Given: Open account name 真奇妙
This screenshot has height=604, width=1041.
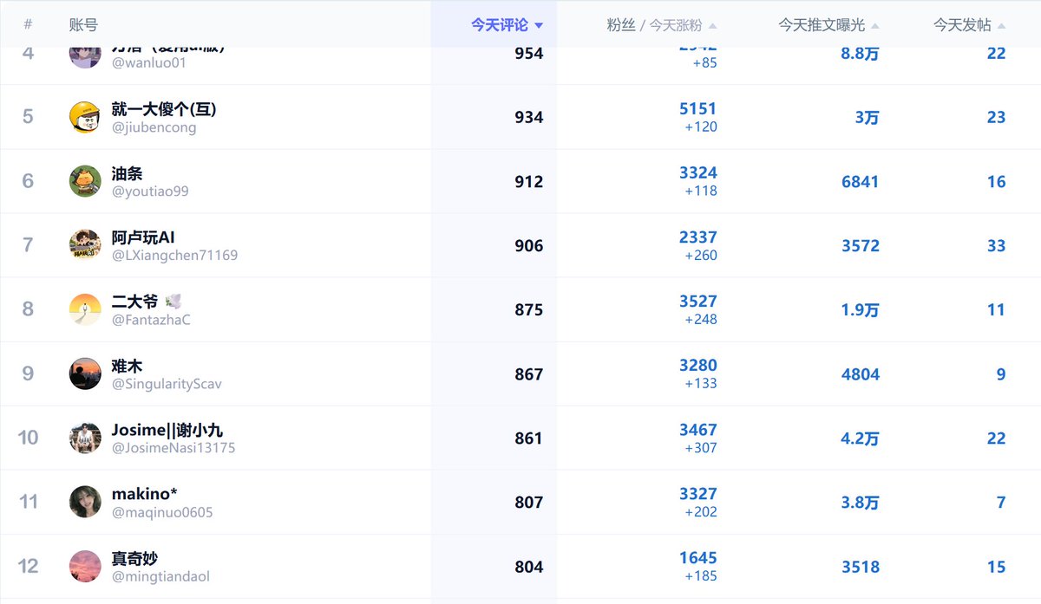Looking at the screenshot, I should (135, 558).
